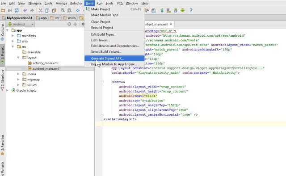Click the Synchronize refresh icon
The height and width of the screenshot is (176, 286).
[x=17, y=10]
